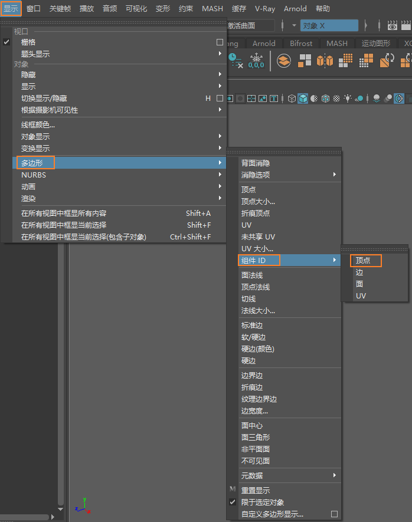Image resolution: width=412 pixels, height=522 pixels.
Task: Click left panel scrollbar down arrow
Action: click(x=60, y=509)
